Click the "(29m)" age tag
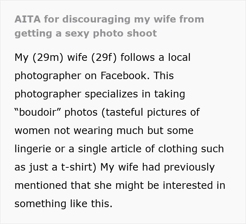 (48, 58)
